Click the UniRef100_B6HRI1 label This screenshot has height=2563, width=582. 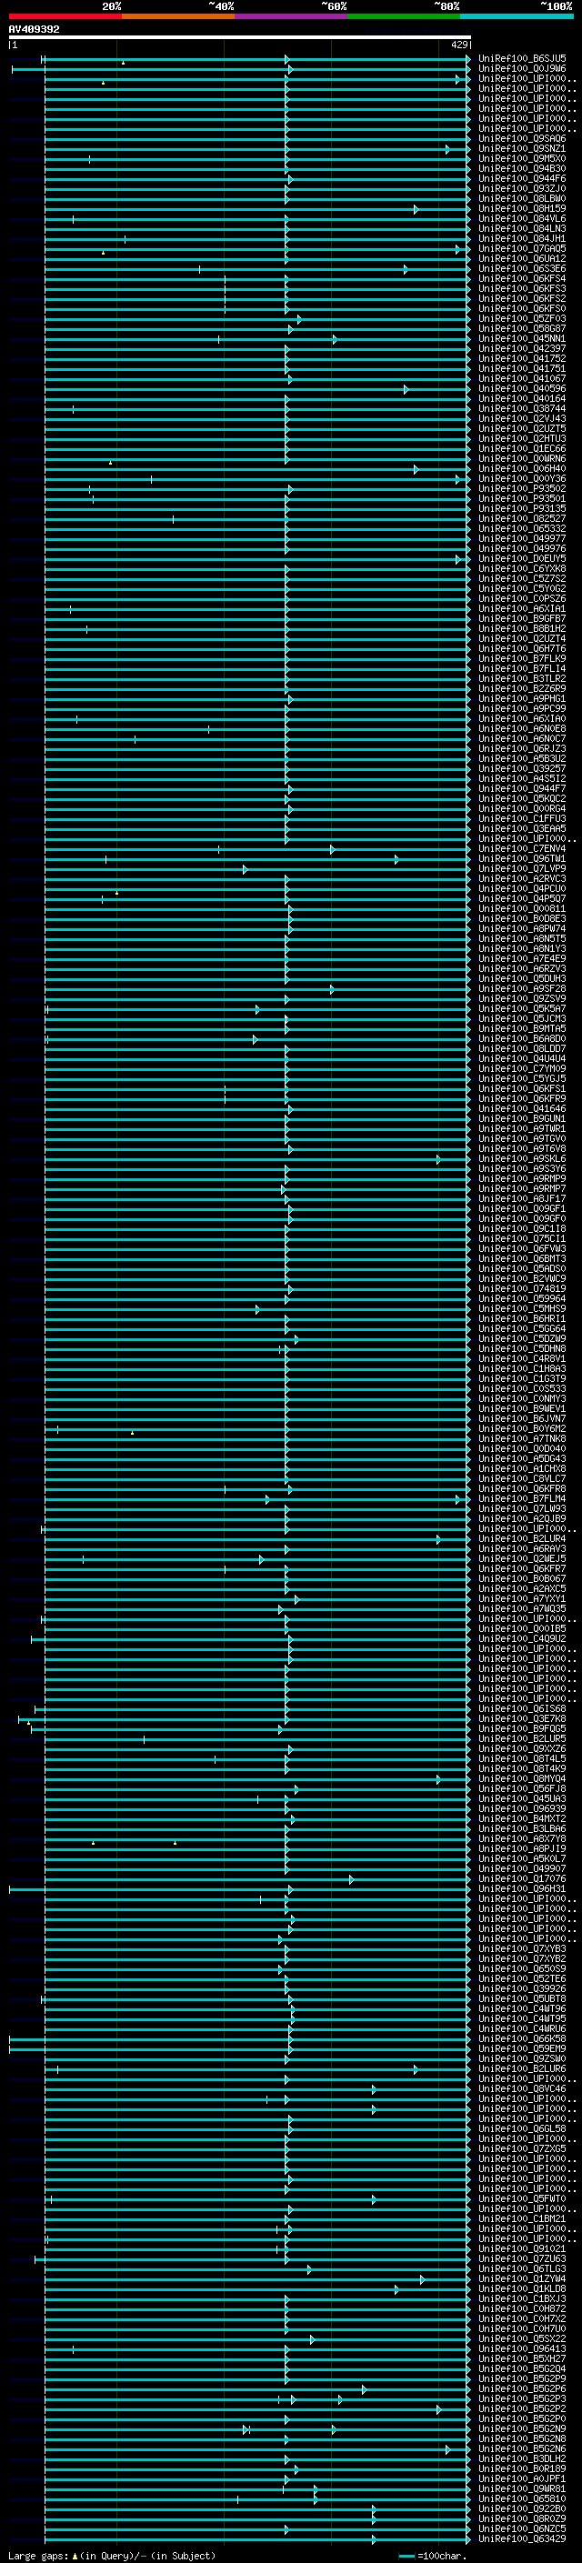(x=522, y=1319)
